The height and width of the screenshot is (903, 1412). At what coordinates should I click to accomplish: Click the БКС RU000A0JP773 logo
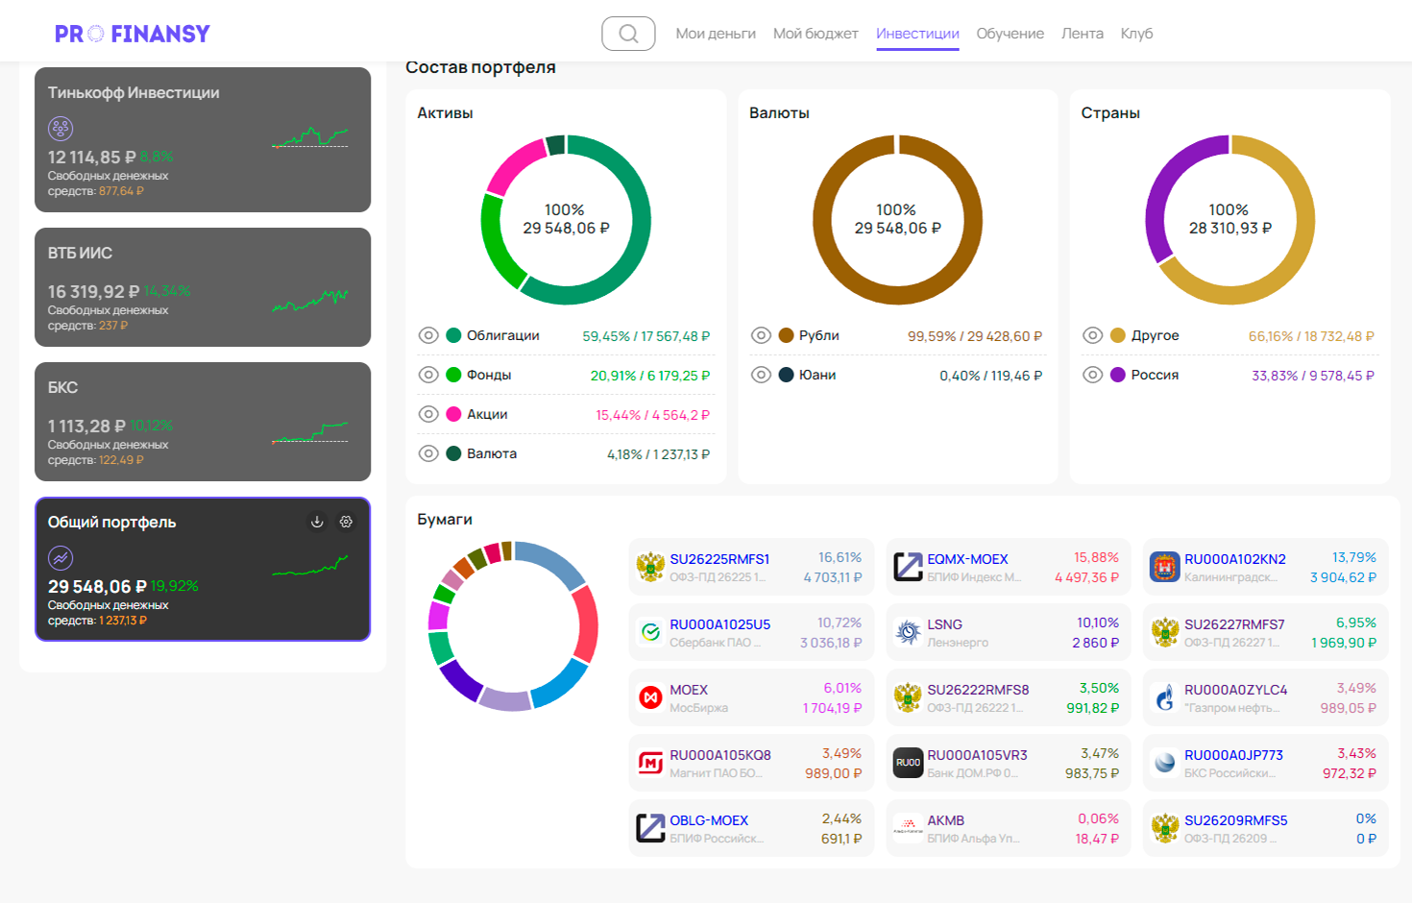click(1165, 763)
